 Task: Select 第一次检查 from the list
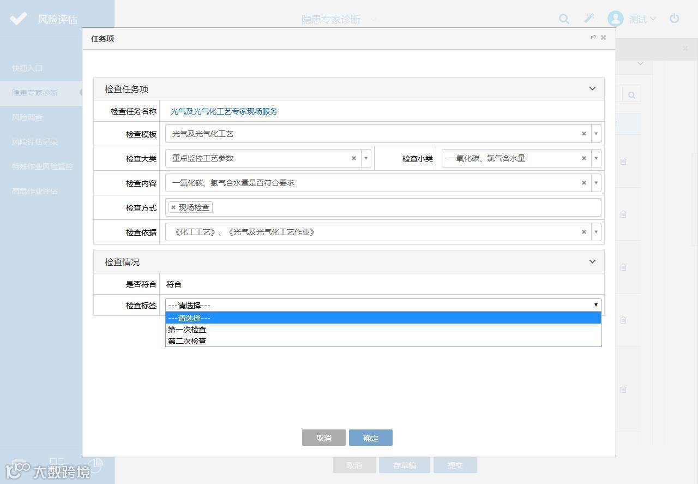(383, 330)
